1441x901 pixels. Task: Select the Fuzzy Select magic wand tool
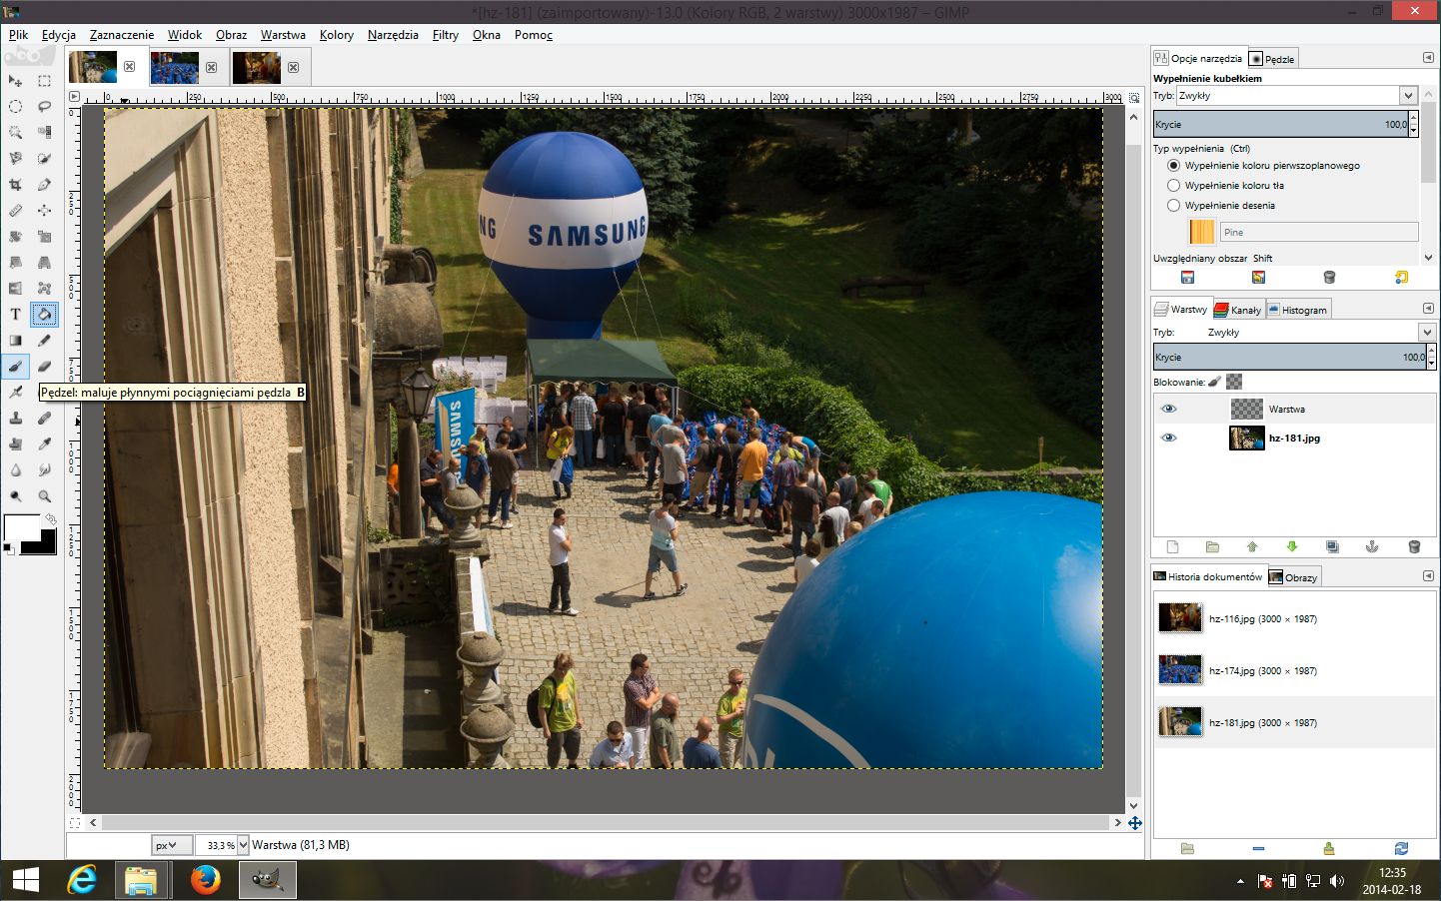(x=16, y=133)
